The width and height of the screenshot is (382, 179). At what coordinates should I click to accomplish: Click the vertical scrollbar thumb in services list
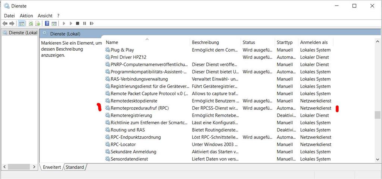[x=378, y=115]
